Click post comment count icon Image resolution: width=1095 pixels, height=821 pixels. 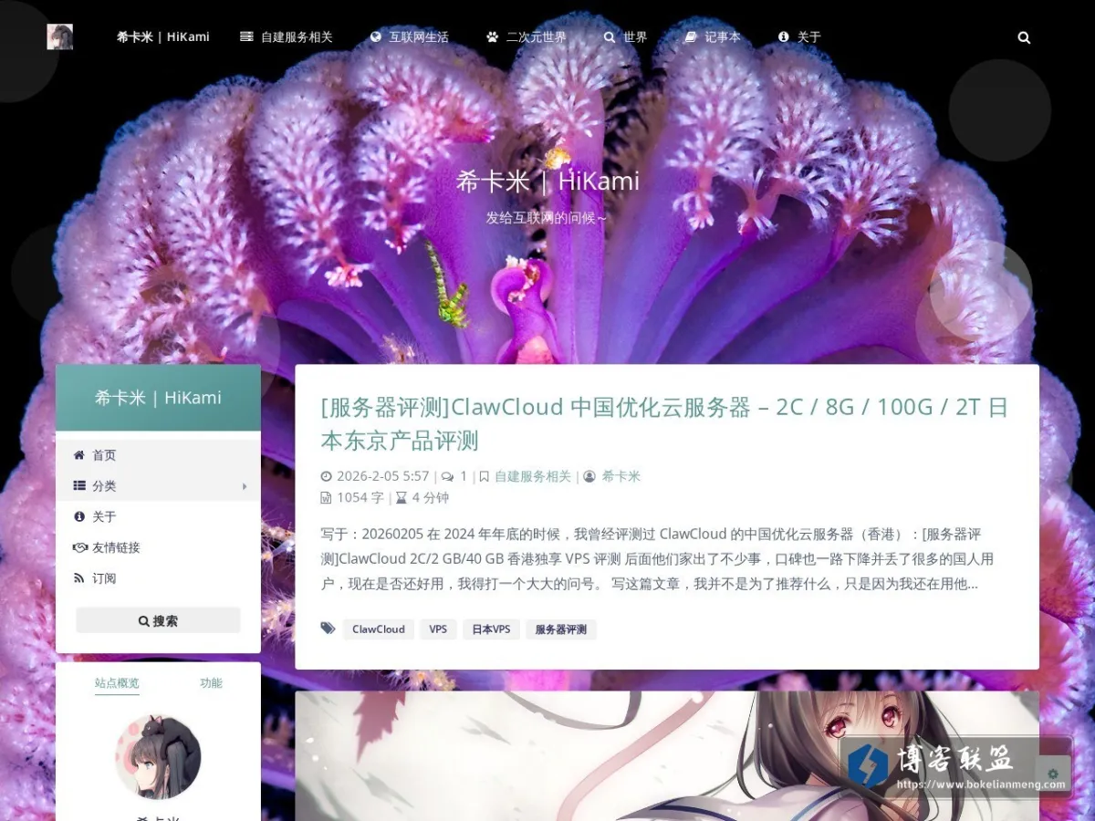(x=447, y=476)
